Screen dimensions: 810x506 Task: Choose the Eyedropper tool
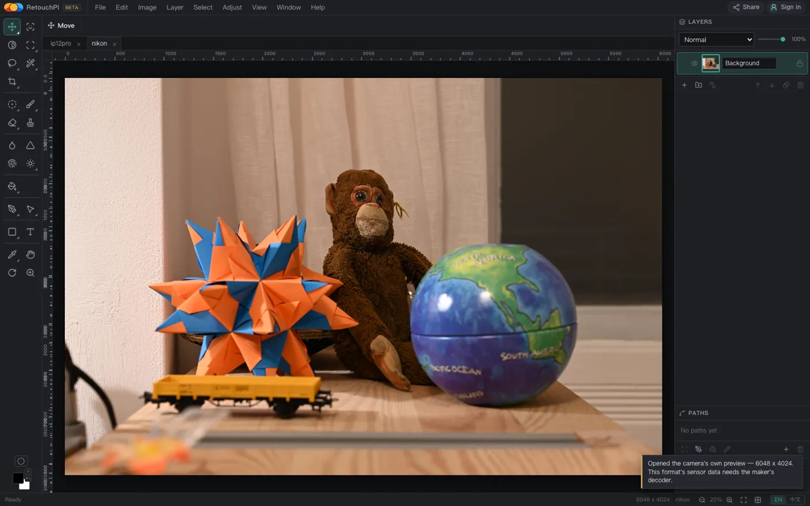[12, 254]
